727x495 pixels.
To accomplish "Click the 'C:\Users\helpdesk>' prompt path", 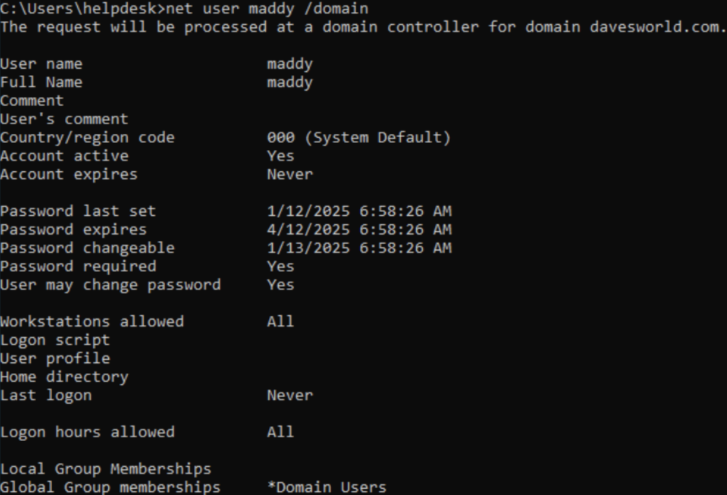I will tap(83, 8).
